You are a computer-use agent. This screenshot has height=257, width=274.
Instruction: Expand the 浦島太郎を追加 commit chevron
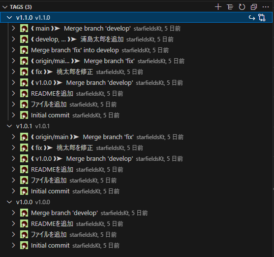(13, 39)
